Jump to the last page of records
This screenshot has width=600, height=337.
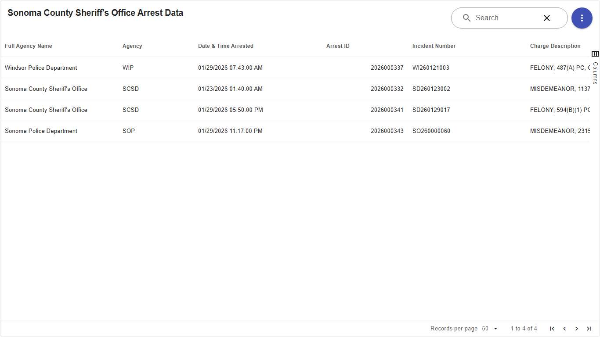589,328
